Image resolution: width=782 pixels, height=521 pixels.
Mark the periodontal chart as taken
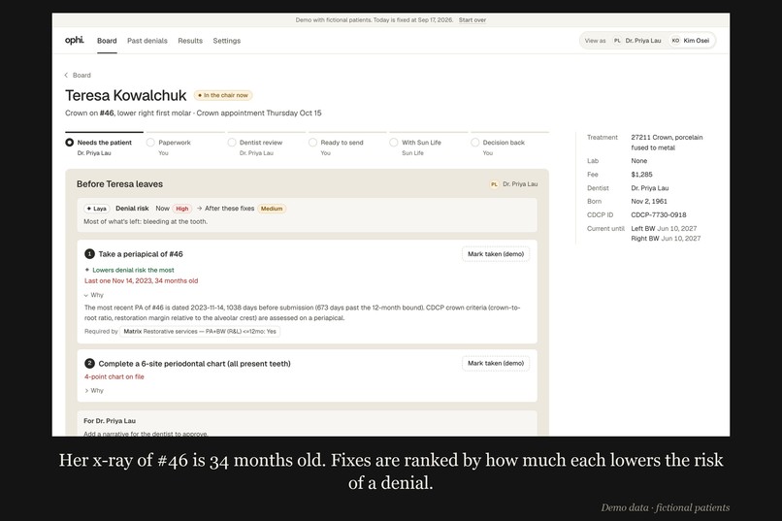(x=496, y=363)
